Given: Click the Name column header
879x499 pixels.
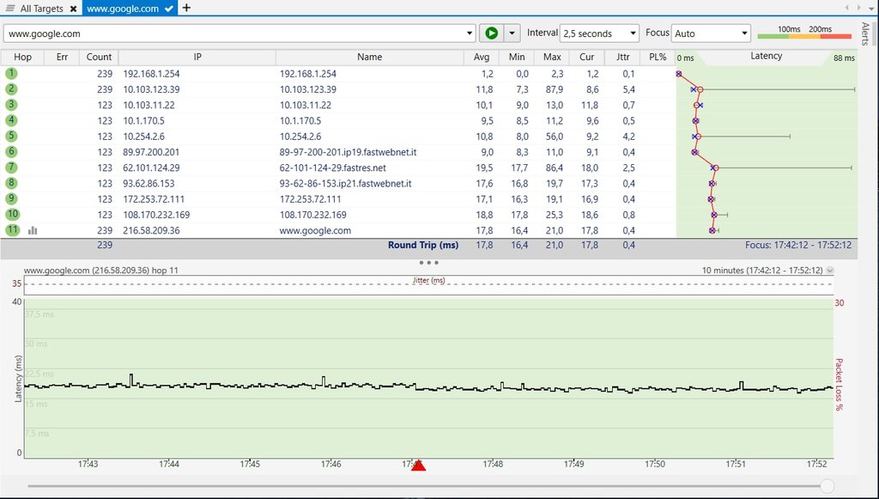Looking at the screenshot, I should click(x=369, y=58).
